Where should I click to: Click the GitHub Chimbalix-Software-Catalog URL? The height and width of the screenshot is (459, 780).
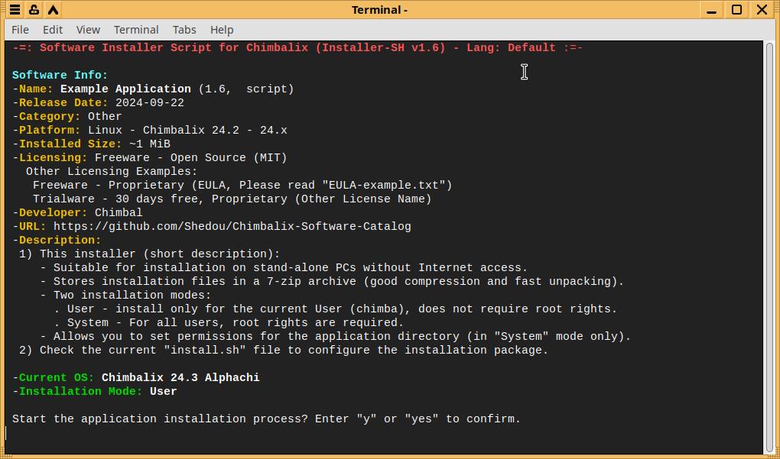232,227
